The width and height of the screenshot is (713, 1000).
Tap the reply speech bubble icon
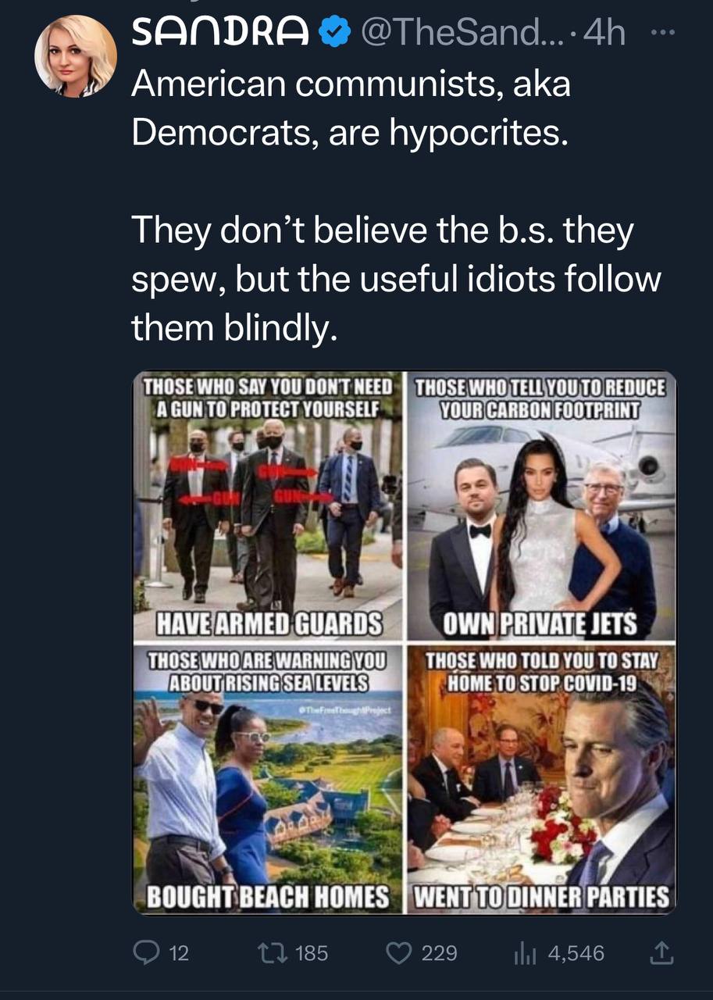point(147,953)
